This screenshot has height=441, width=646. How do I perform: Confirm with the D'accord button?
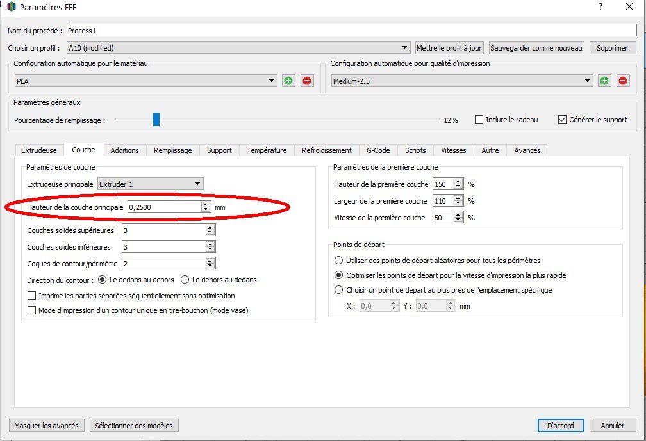[x=560, y=426]
